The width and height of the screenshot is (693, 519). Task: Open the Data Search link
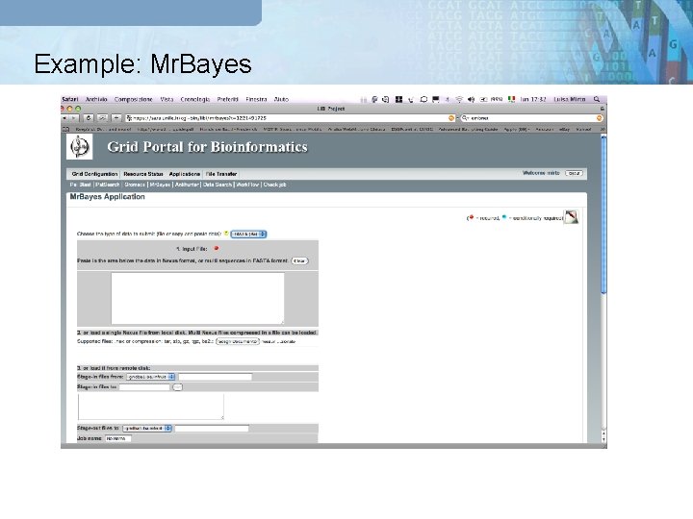coord(218,185)
